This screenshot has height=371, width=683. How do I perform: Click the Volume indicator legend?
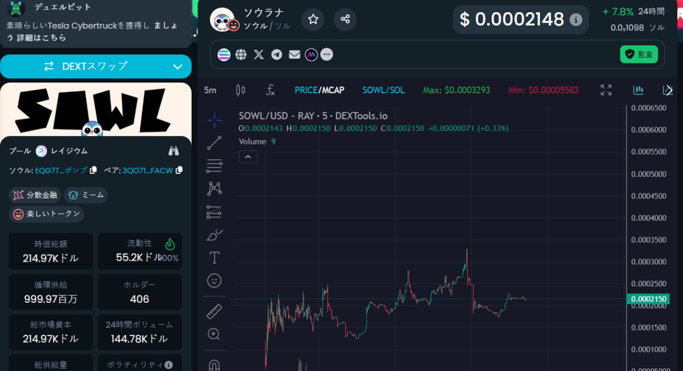point(257,141)
